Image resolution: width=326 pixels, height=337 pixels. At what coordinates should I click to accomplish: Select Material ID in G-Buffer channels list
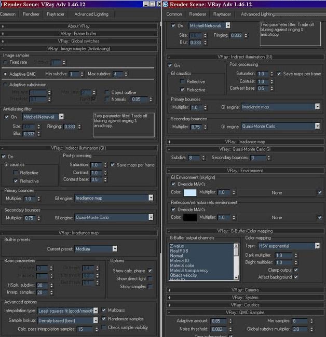pos(180,261)
